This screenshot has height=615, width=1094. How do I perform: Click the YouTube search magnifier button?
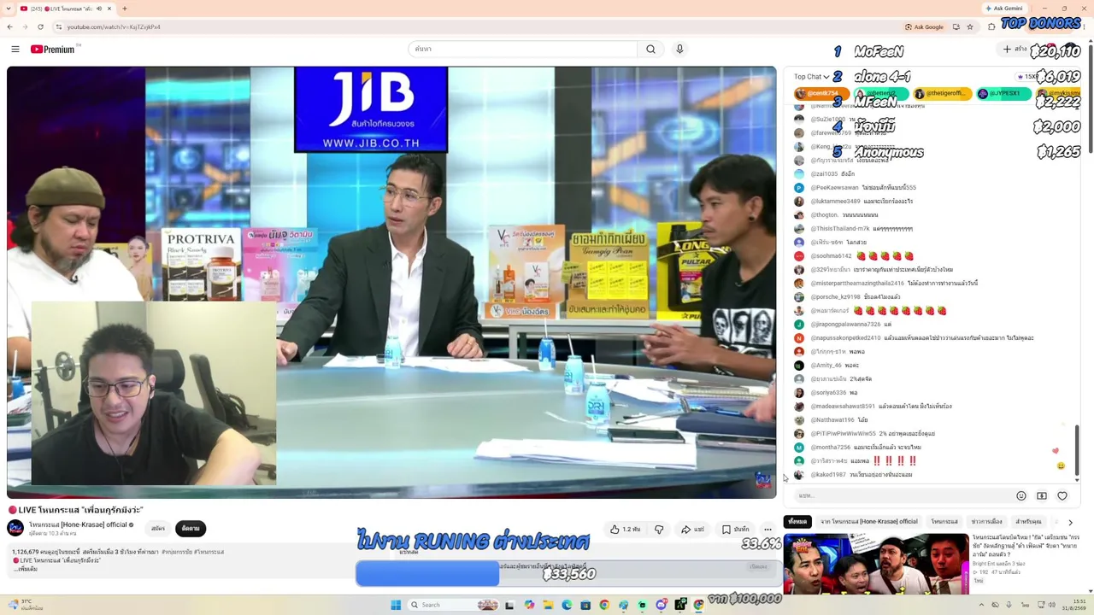pos(650,50)
